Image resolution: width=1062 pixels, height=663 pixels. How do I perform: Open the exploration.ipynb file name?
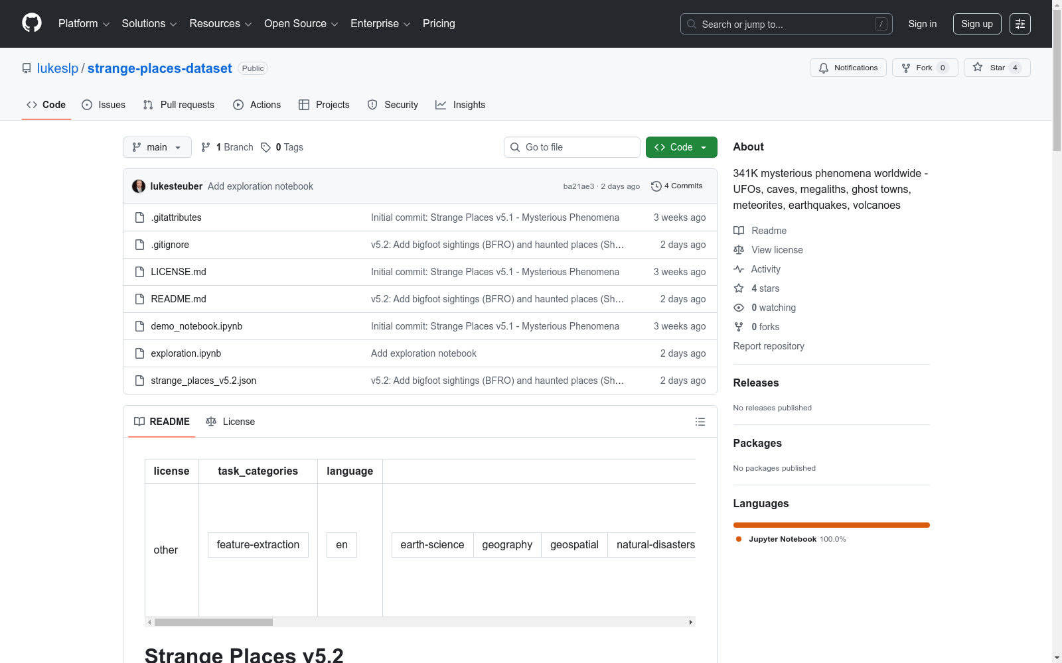186,353
